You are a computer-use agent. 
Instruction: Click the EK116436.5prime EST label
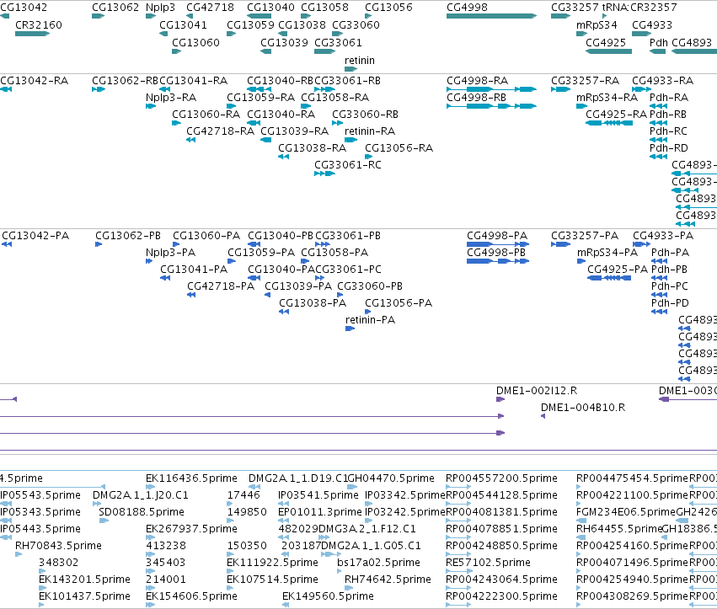(x=191, y=478)
